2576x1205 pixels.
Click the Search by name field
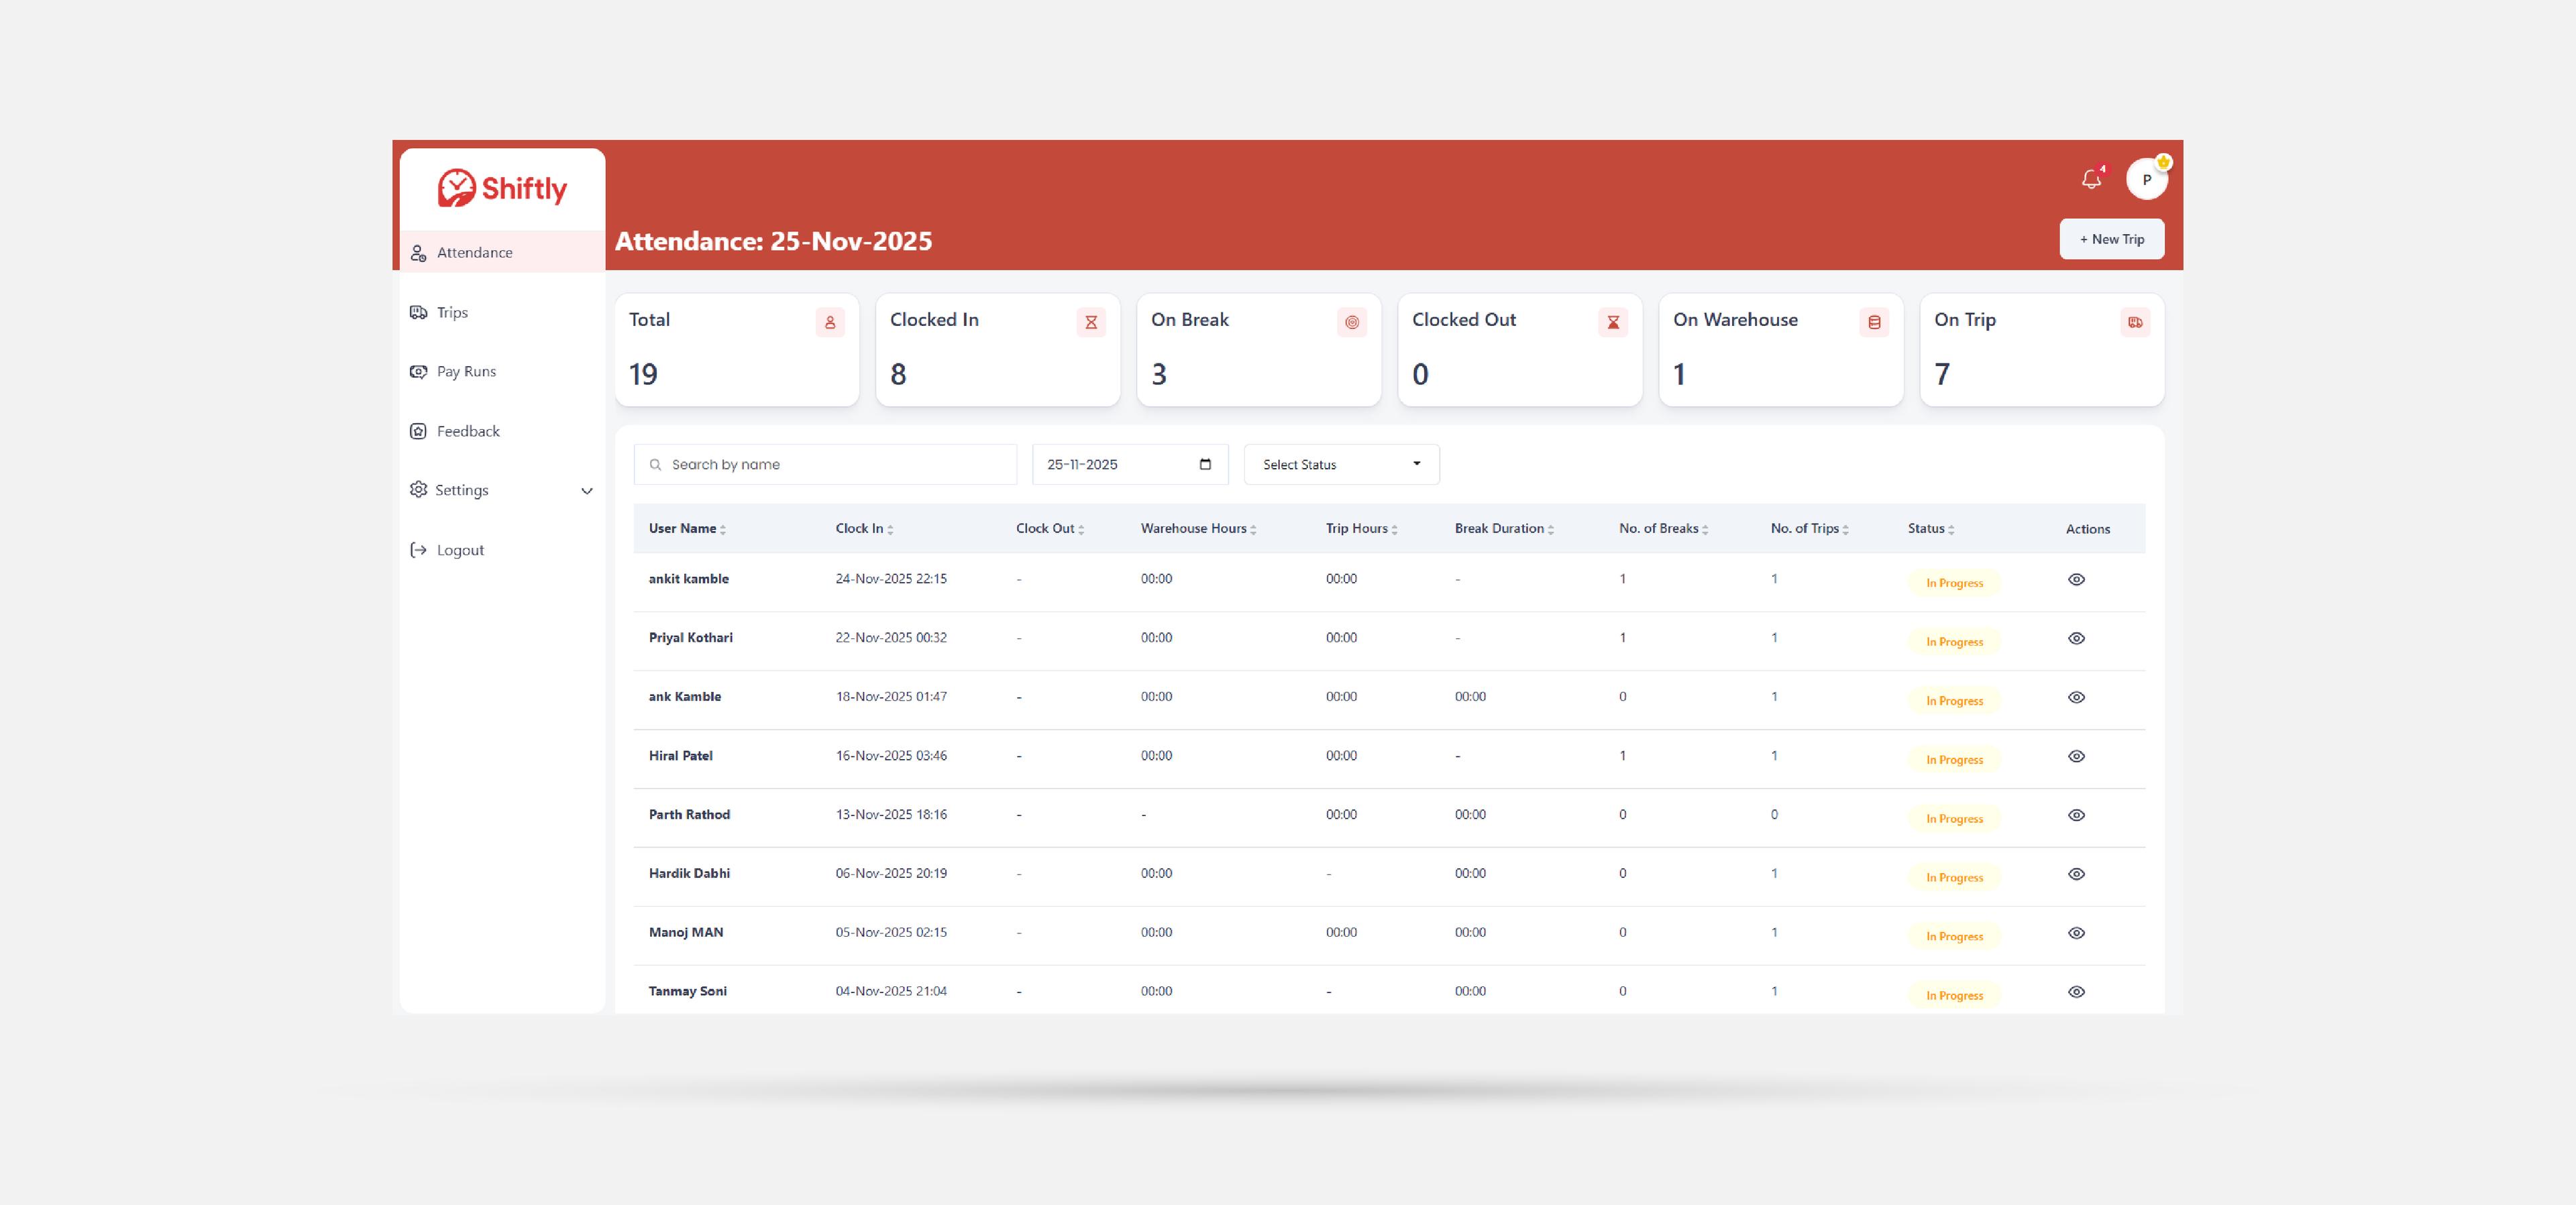tap(825, 464)
